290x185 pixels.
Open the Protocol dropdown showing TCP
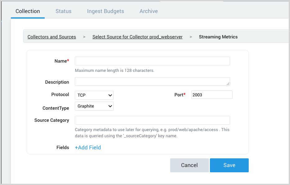pyautogui.click(x=94, y=95)
